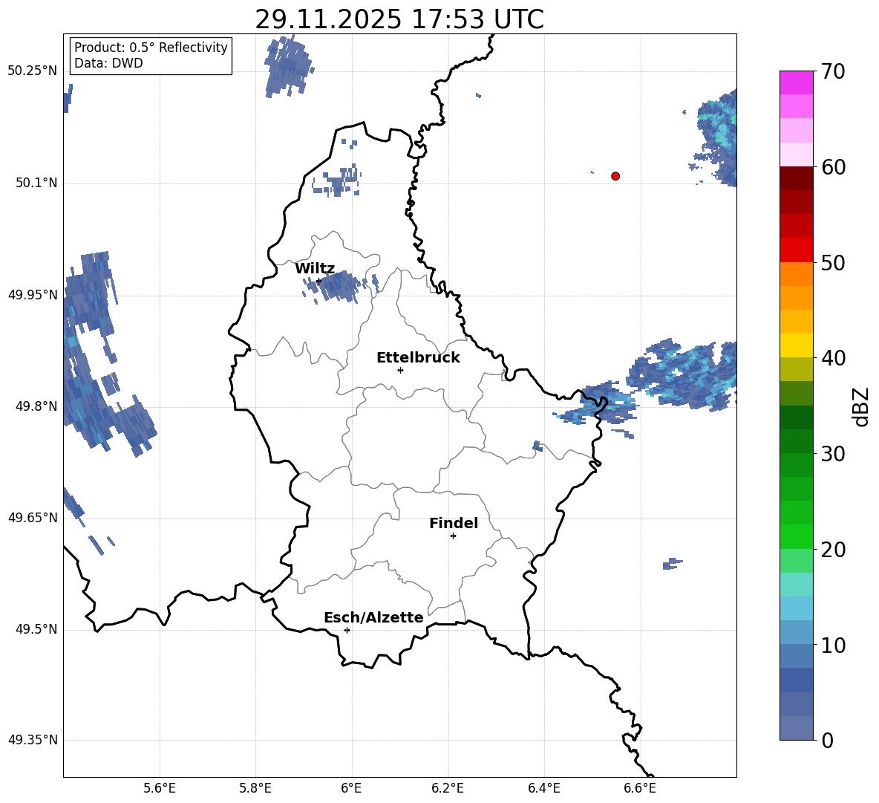
Task: Click the 20 value on colorbar
Action: pyautogui.click(x=833, y=550)
